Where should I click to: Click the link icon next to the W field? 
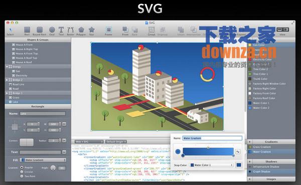(64, 124)
